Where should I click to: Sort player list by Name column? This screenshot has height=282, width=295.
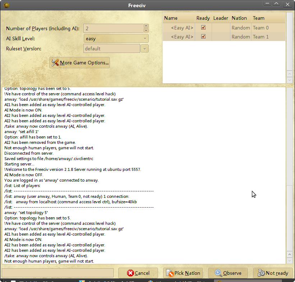coord(179,18)
